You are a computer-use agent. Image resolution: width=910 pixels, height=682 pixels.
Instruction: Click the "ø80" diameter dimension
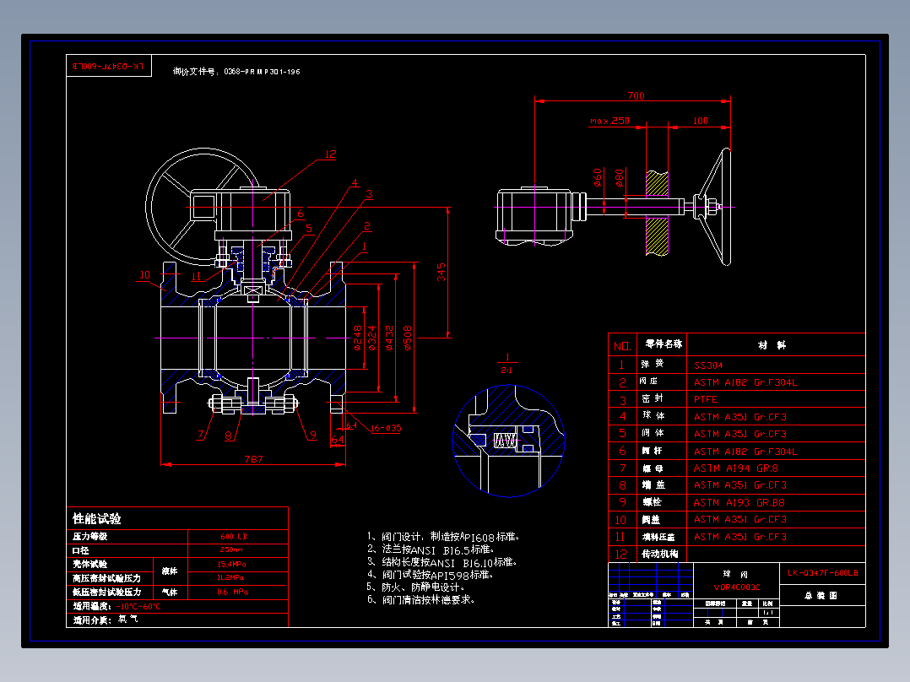(620, 177)
